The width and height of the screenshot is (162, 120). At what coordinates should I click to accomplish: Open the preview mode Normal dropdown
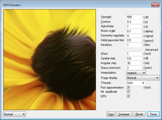pyautogui.click(x=14, y=114)
